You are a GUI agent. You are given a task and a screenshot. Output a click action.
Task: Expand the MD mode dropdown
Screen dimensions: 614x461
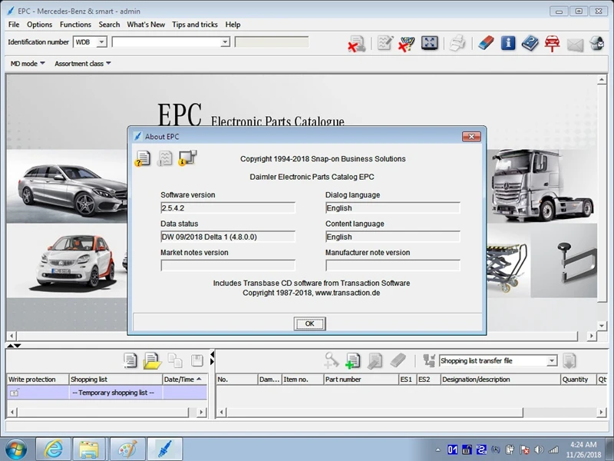[x=28, y=64]
